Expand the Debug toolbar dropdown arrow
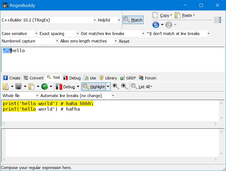226x171 pixels. click(x=78, y=87)
